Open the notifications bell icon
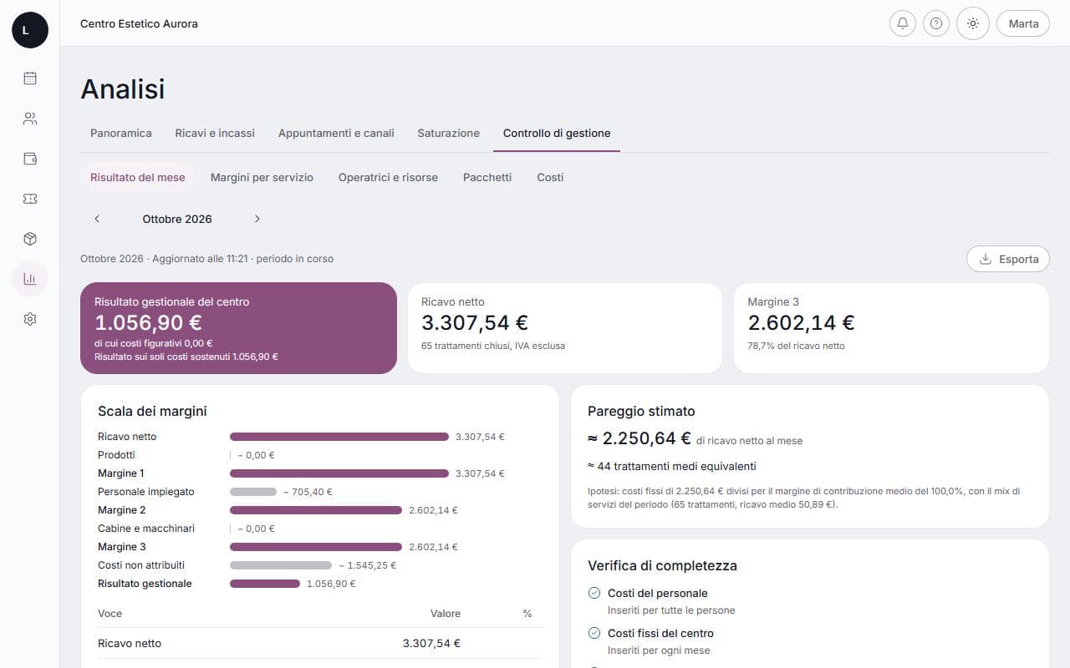Image resolution: width=1070 pixels, height=668 pixels. click(903, 23)
